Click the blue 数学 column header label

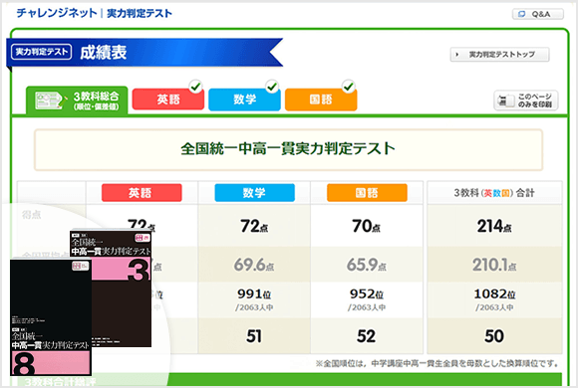tap(255, 193)
